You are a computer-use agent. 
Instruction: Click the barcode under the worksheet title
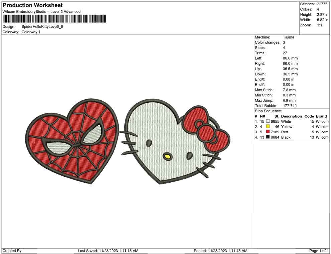coord(54,19)
